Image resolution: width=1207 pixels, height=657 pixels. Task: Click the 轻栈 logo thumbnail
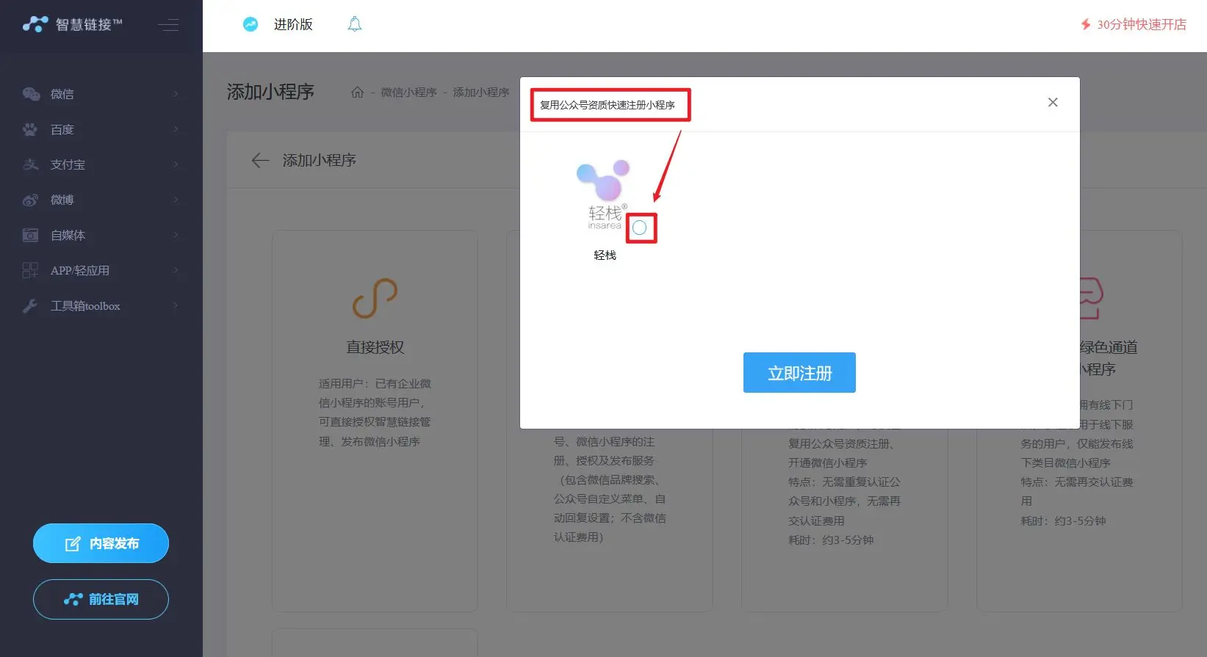pyautogui.click(x=604, y=194)
